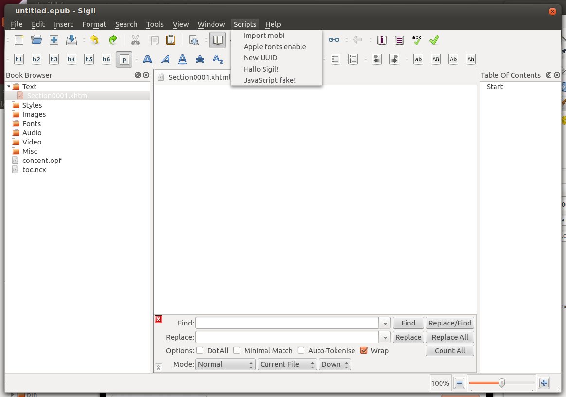Click the Add existing files plus icon
Image resolution: width=566 pixels, height=397 pixels.
[54, 40]
